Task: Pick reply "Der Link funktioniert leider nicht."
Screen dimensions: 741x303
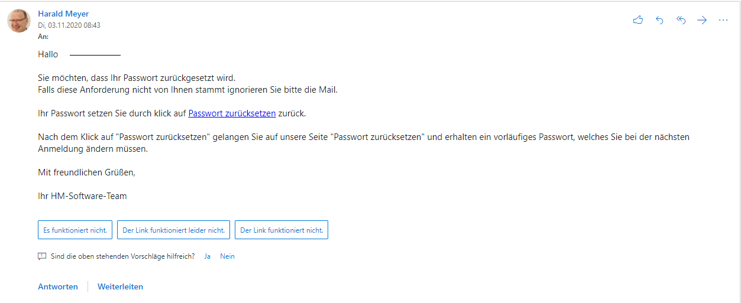Action: point(173,230)
